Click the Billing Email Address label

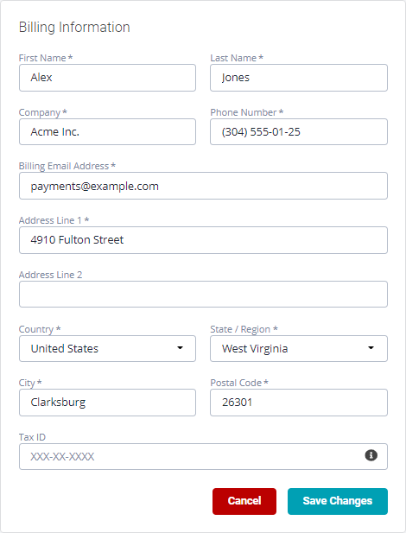67,166
